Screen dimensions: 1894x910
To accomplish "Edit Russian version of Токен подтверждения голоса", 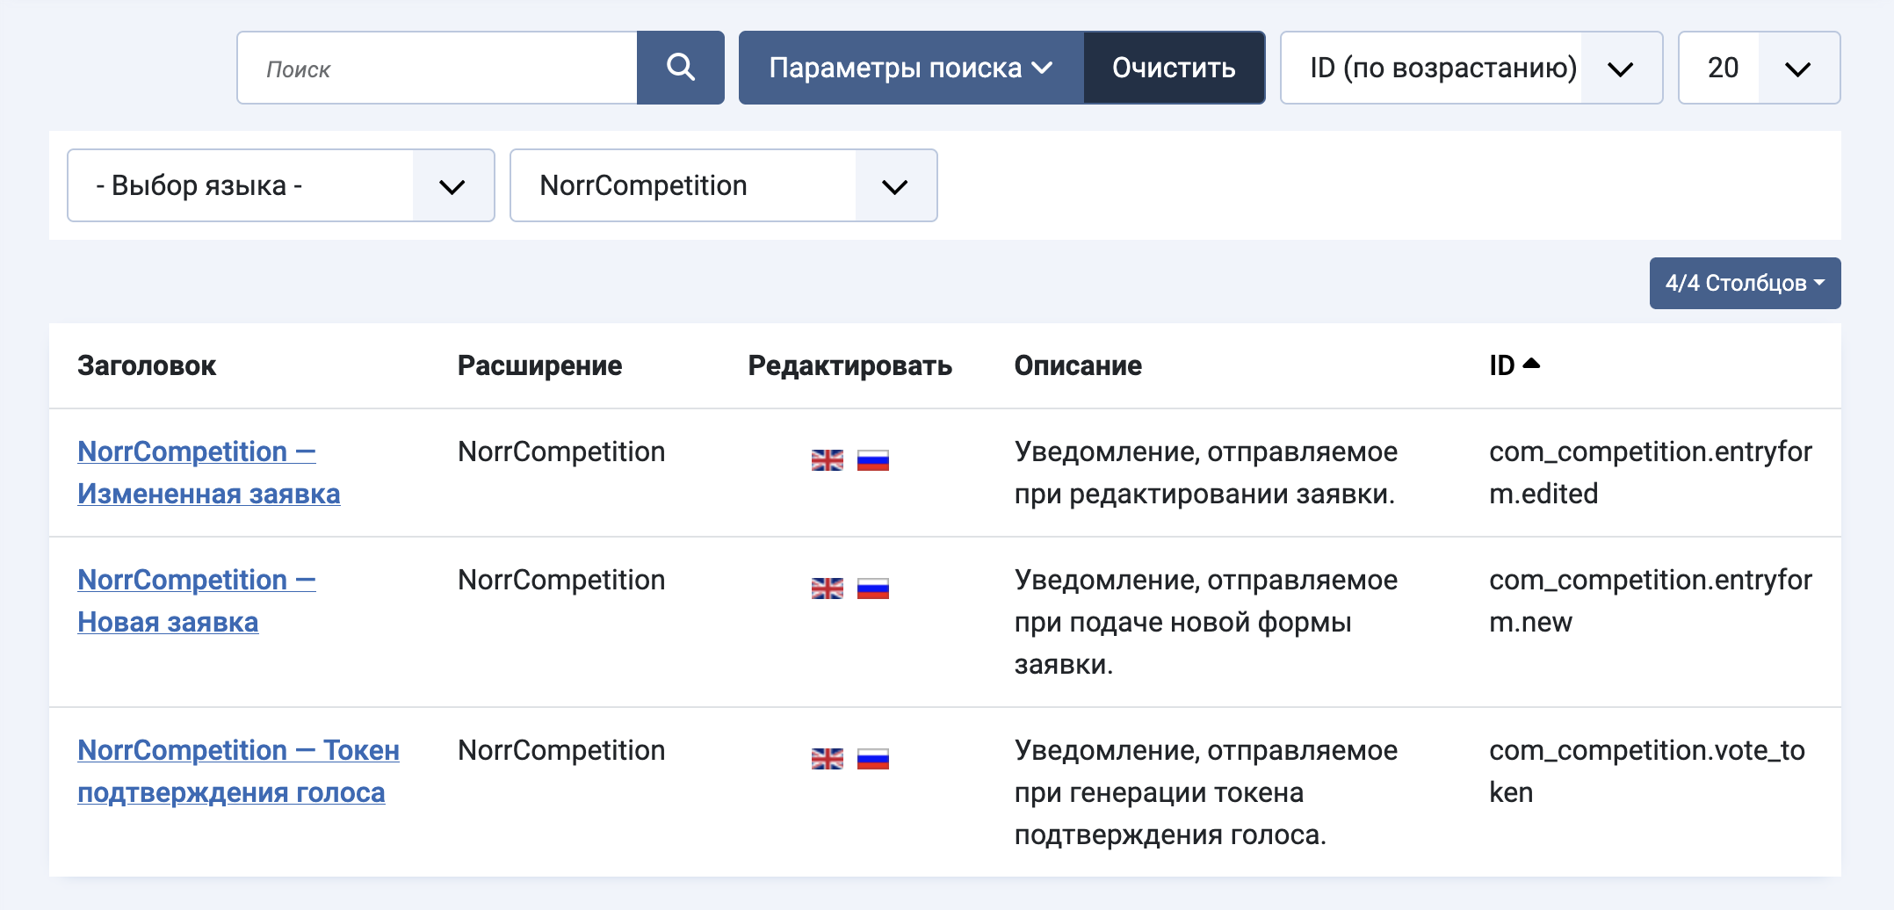I will pyautogui.click(x=873, y=758).
